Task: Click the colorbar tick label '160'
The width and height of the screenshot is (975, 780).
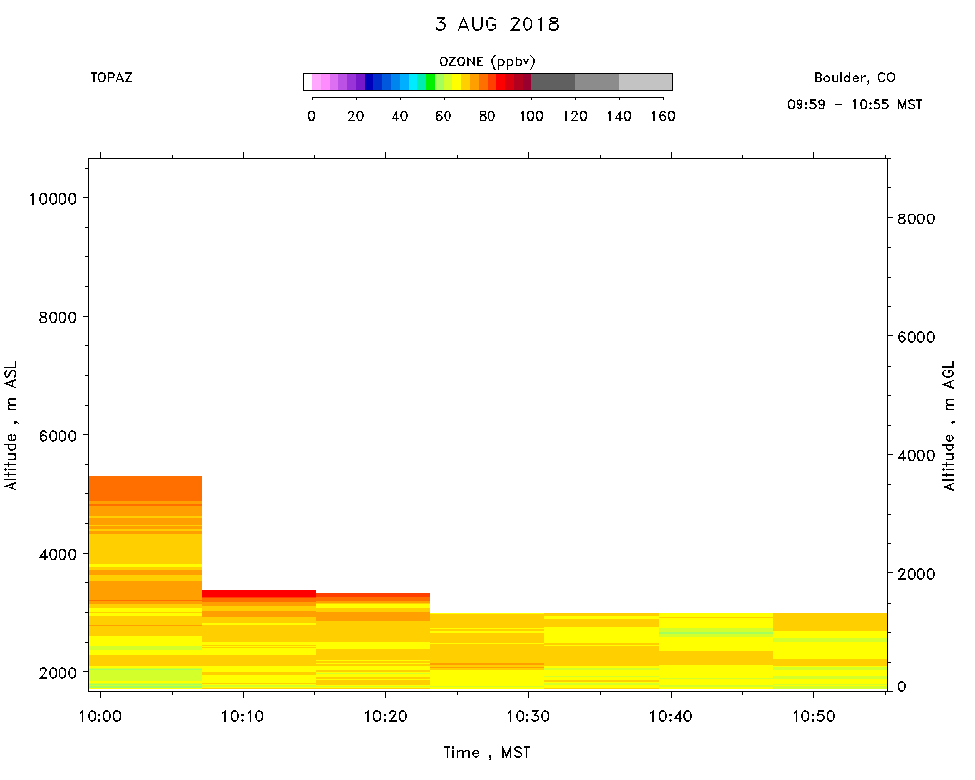Action: [x=663, y=116]
